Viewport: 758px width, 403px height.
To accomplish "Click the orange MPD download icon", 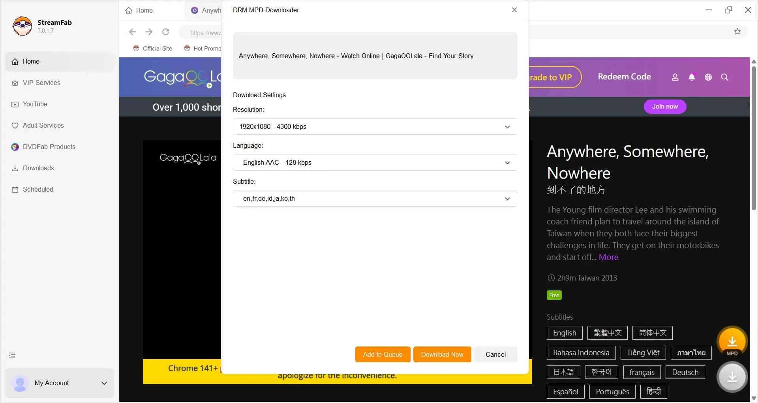I will pos(732,342).
